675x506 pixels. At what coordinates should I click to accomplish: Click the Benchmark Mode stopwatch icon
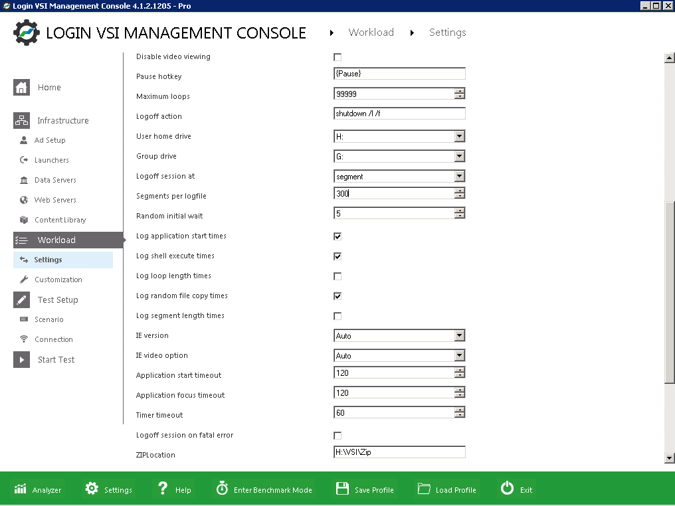click(222, 488)
